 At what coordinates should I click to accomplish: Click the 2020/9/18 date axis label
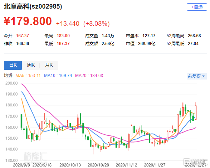[x=42, y=165]
